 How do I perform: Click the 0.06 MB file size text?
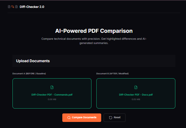(52, 99)
